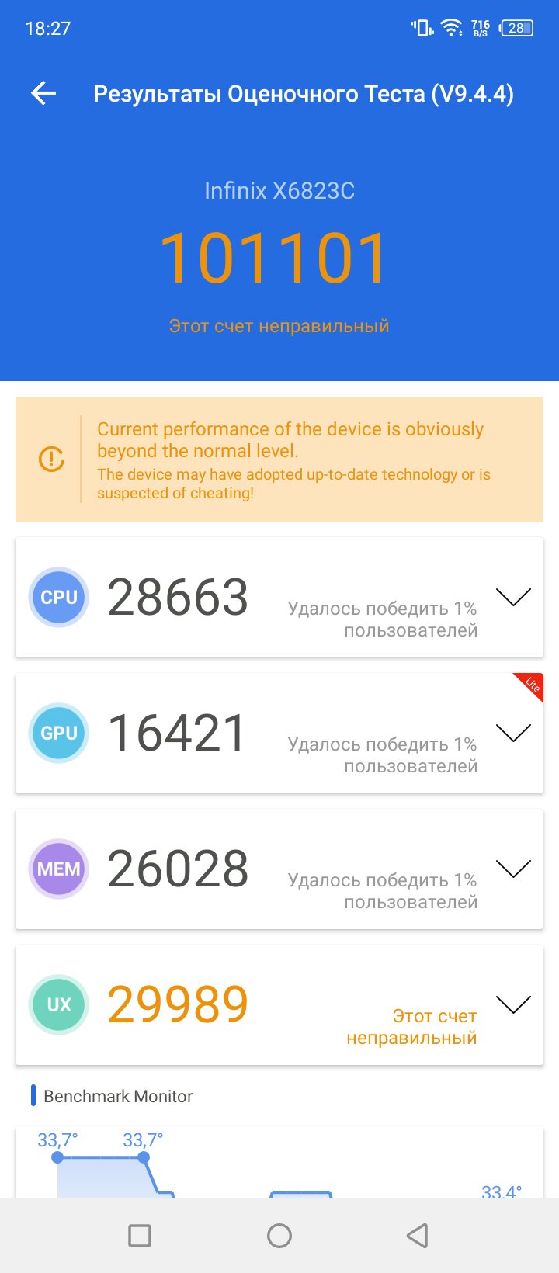Image resolution: width=559 pixels, height=1273 pixels.
Task: Expand the GPU score section
Action: (513, 733)
